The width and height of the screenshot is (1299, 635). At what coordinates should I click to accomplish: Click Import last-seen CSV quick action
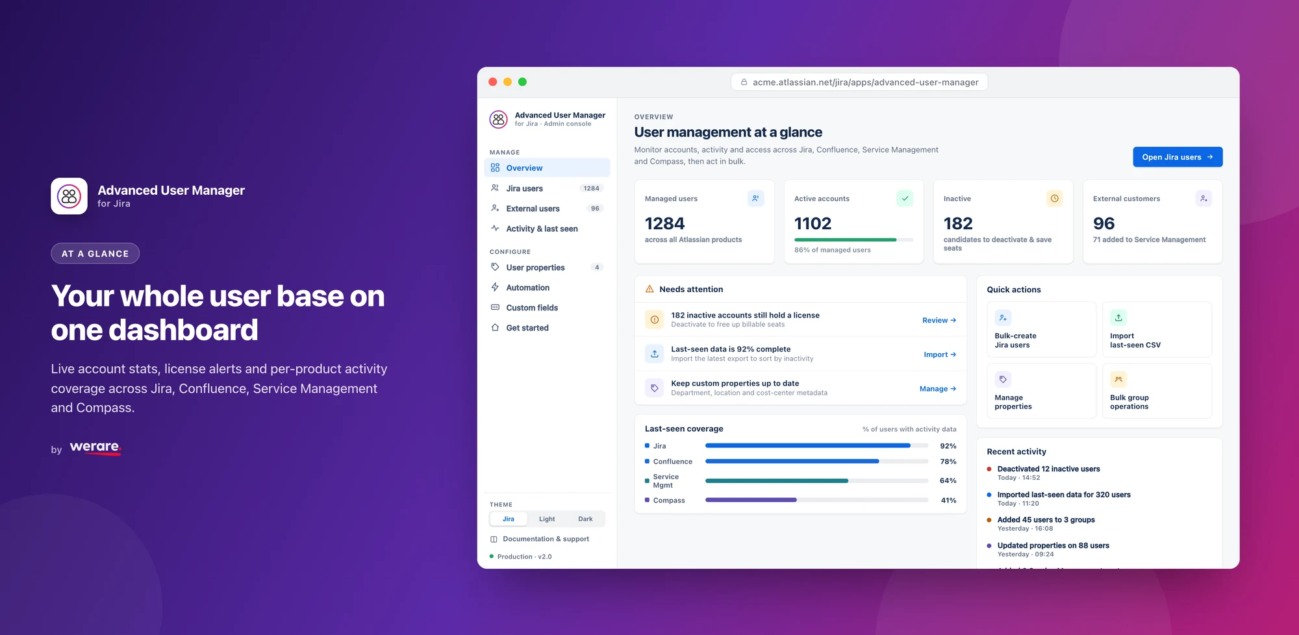tap(1157, 329)
